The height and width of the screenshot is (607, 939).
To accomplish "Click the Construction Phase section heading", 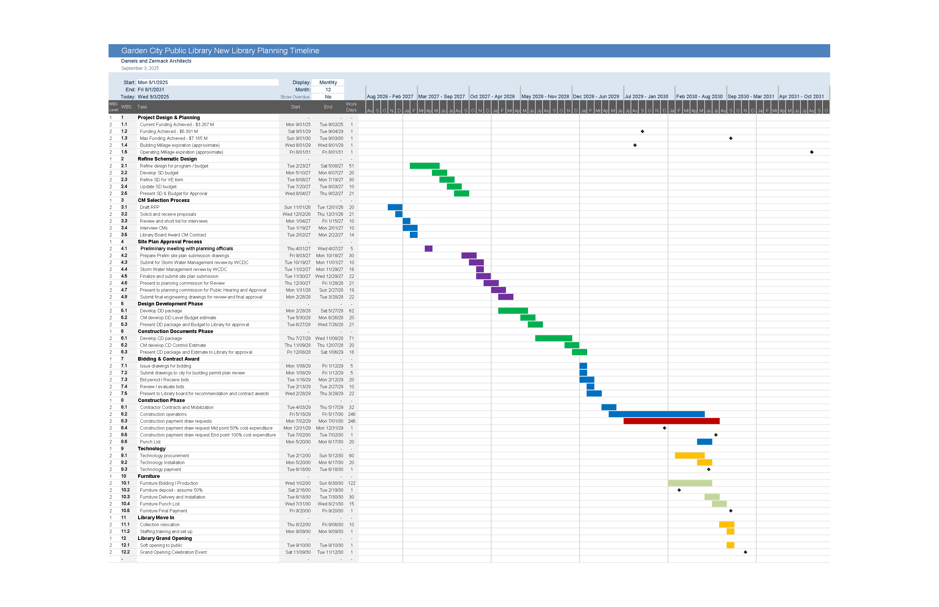I will point(161,400).
